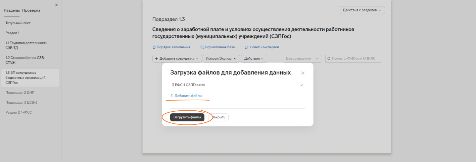Switch to the Проверка tab
The image size is (476, 162).
click(31, 10)
